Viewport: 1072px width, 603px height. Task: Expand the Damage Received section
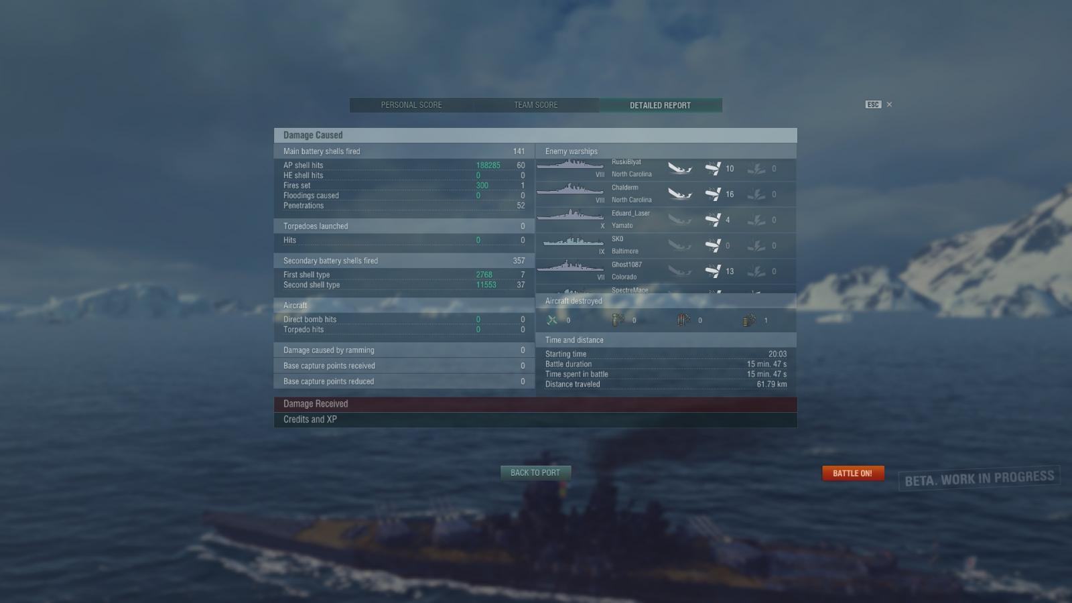click(535, 404)
